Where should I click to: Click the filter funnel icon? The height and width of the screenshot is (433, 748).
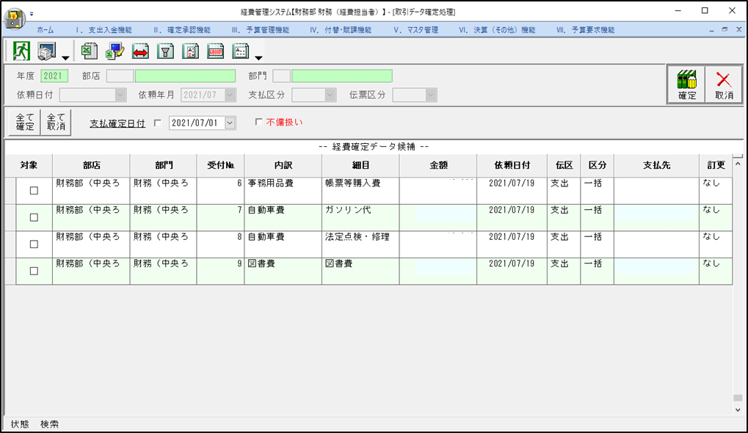point(166,51)
